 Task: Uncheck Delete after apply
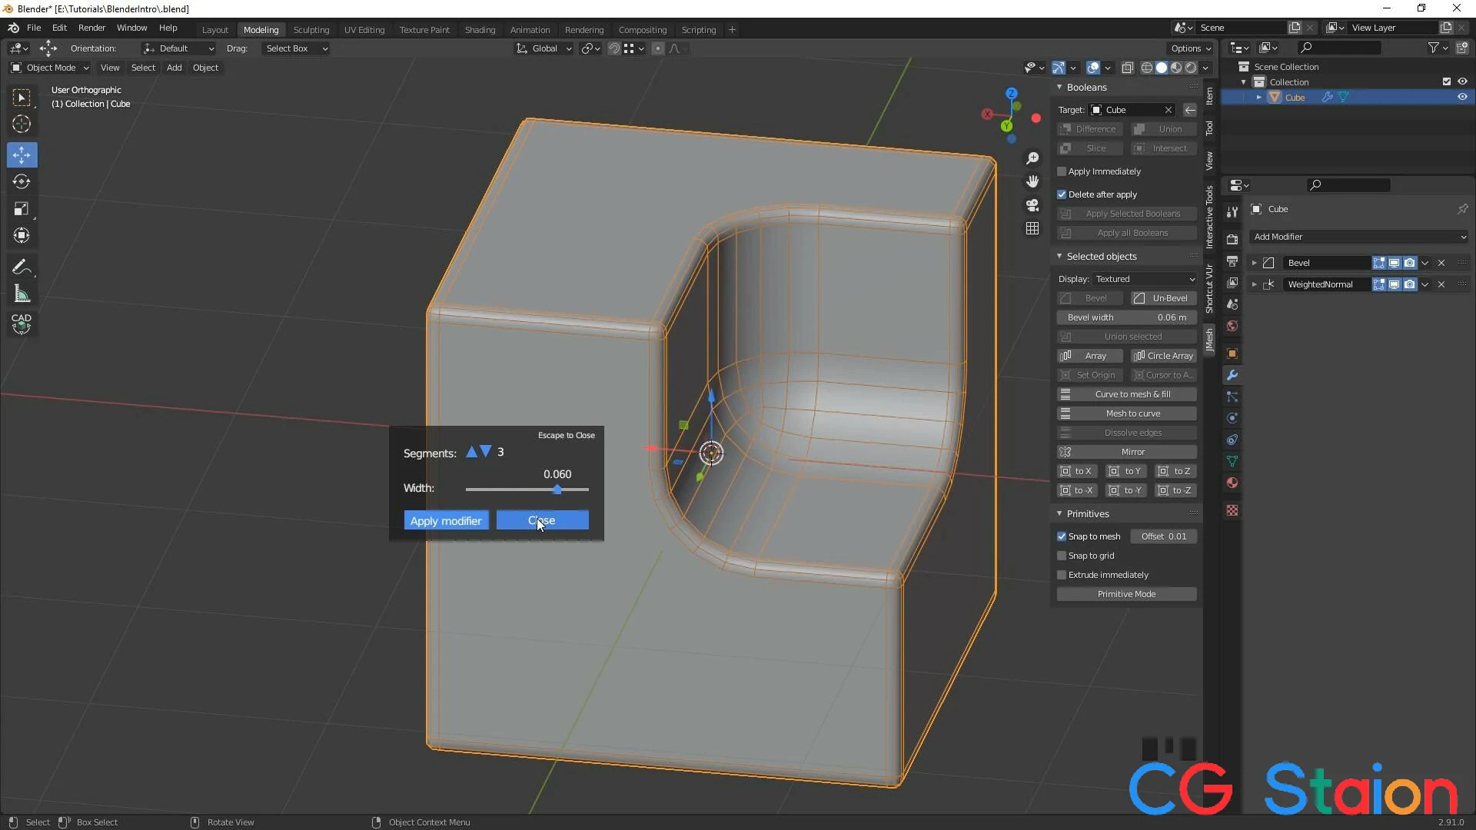[1062, 194]
